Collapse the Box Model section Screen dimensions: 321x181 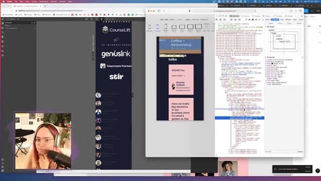[x=266, y=27]
